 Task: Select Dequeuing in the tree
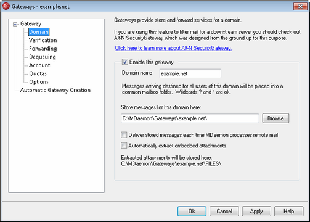[x=43, y=57]
